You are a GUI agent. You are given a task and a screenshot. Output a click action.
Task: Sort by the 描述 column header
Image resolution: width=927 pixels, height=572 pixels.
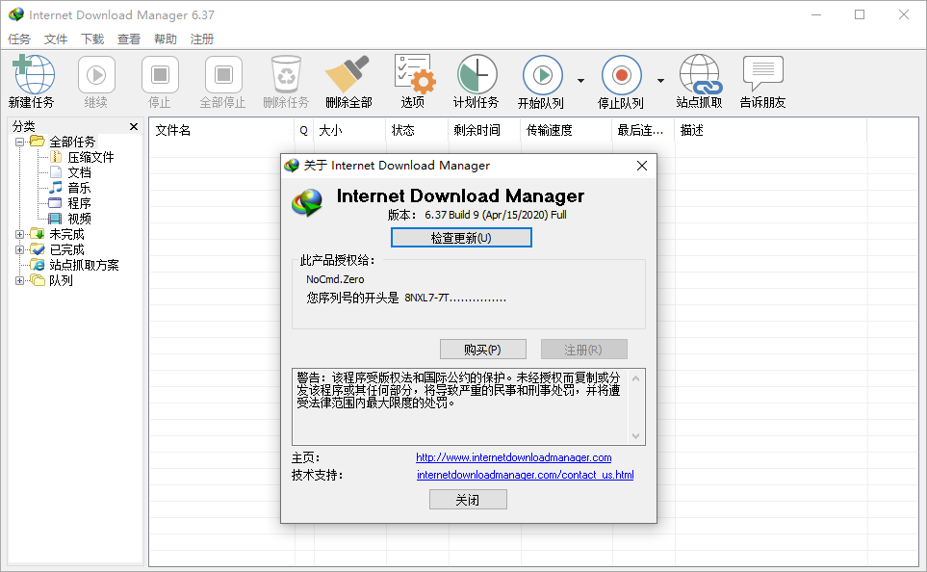pyautogui.click(x=771, y=130)
